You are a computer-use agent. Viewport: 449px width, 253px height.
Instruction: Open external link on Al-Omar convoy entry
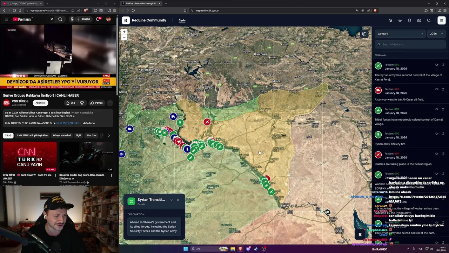point(443,89)
